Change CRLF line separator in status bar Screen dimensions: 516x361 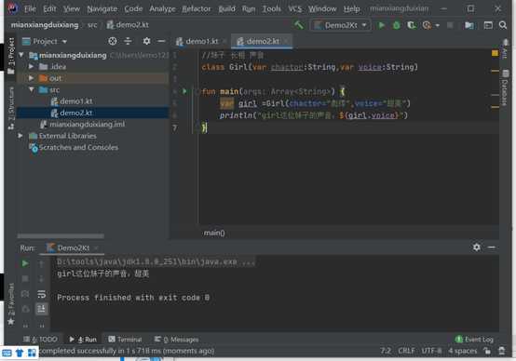tap(406, 351)
